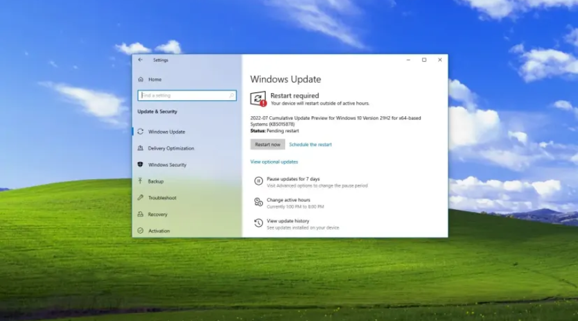Click the Status: Pending restart text
The image size is (578, 321).
[x=275, y=131]
